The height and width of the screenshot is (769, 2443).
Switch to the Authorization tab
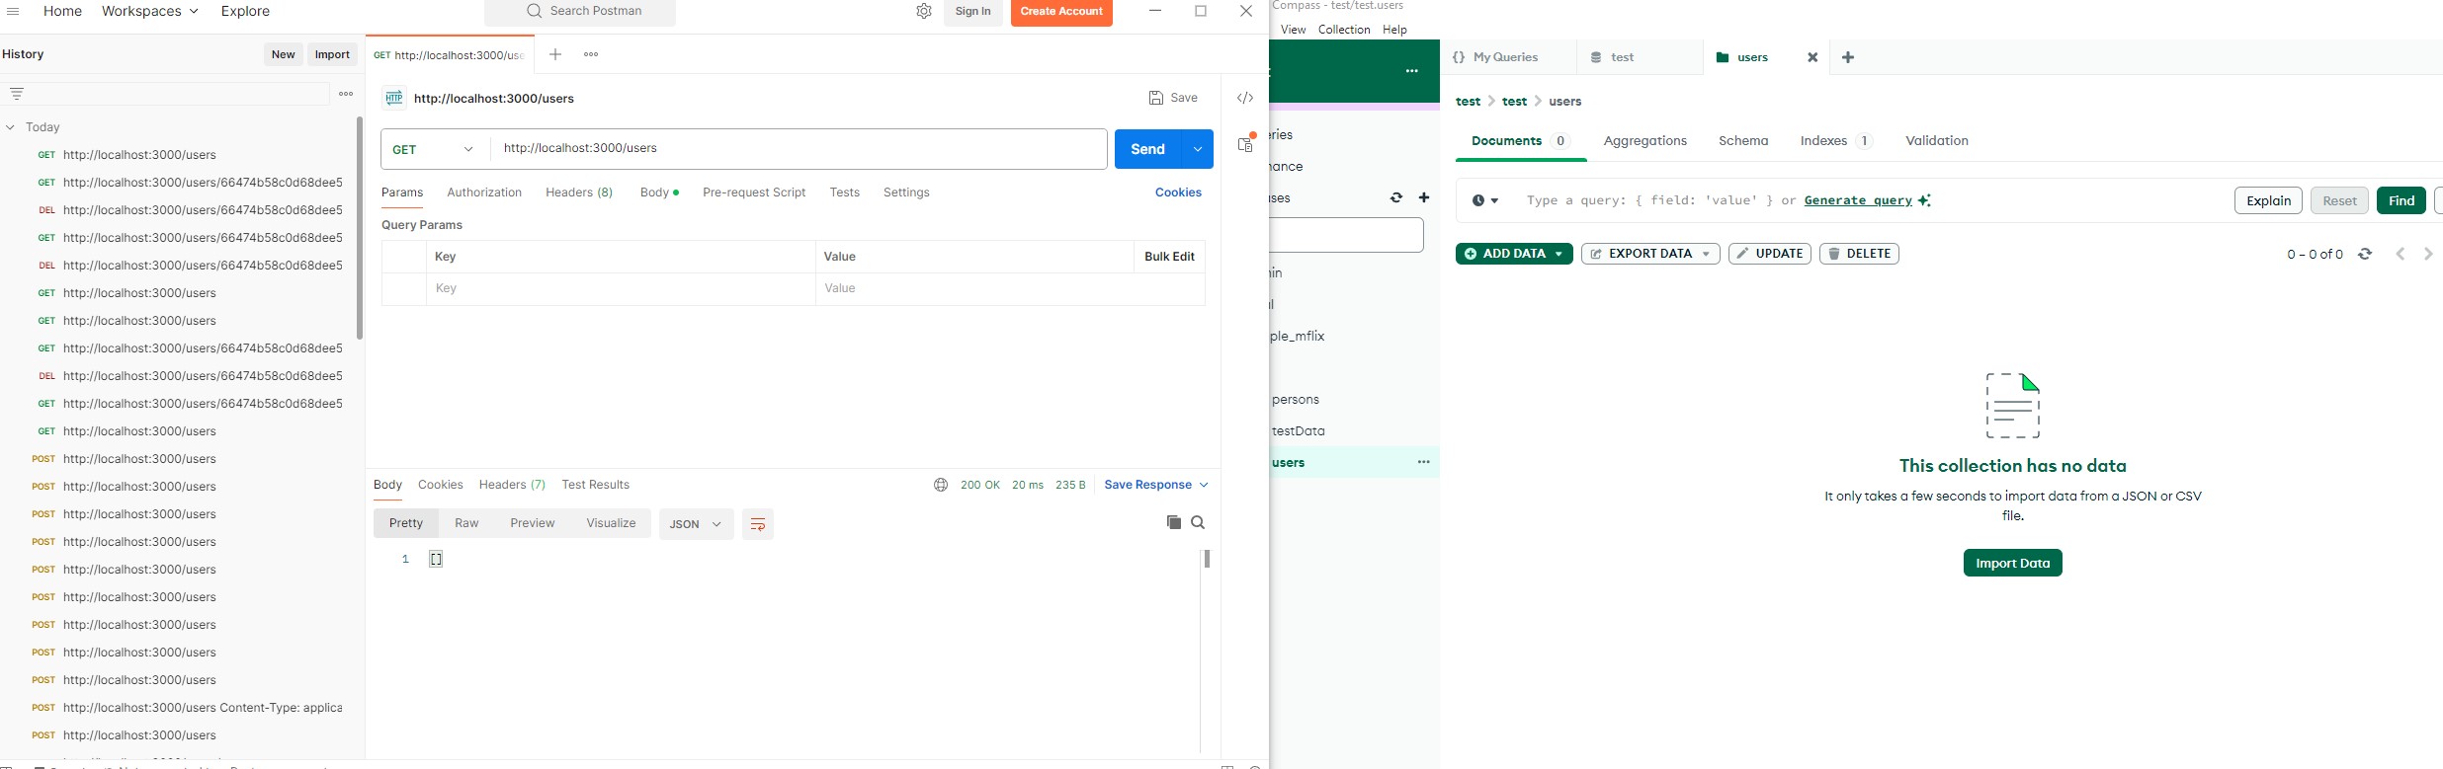(x=483, y=192)
